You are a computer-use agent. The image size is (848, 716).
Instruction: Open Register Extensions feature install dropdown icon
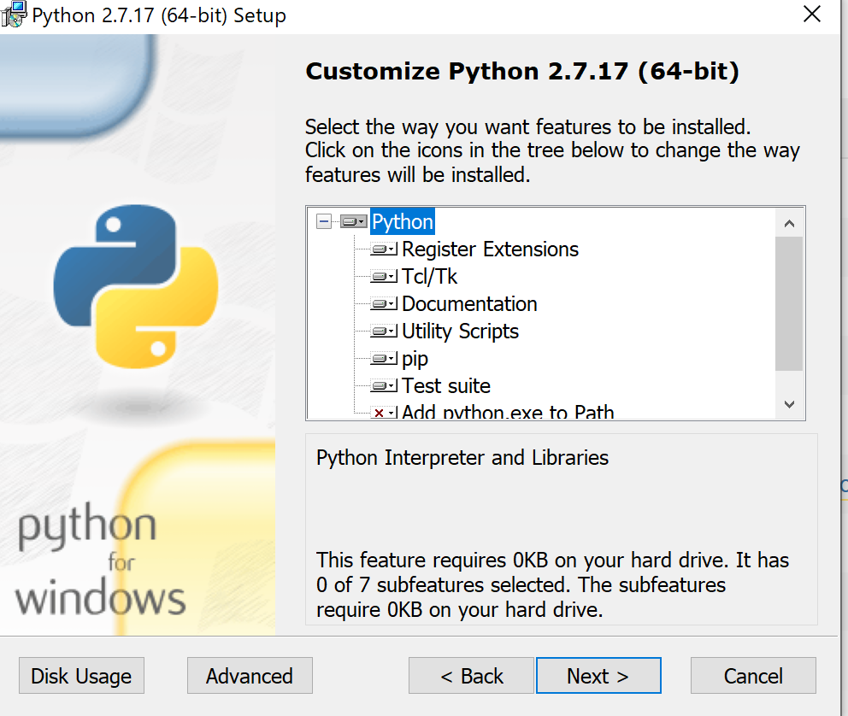click(x=384, y=249)
